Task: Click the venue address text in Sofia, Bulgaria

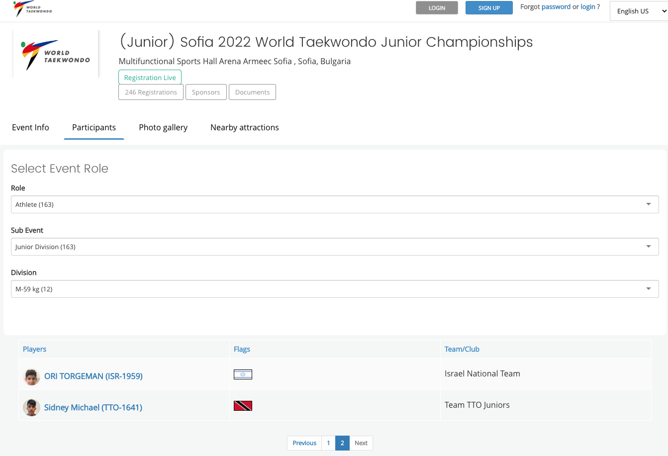Action: tap(235, 61)
